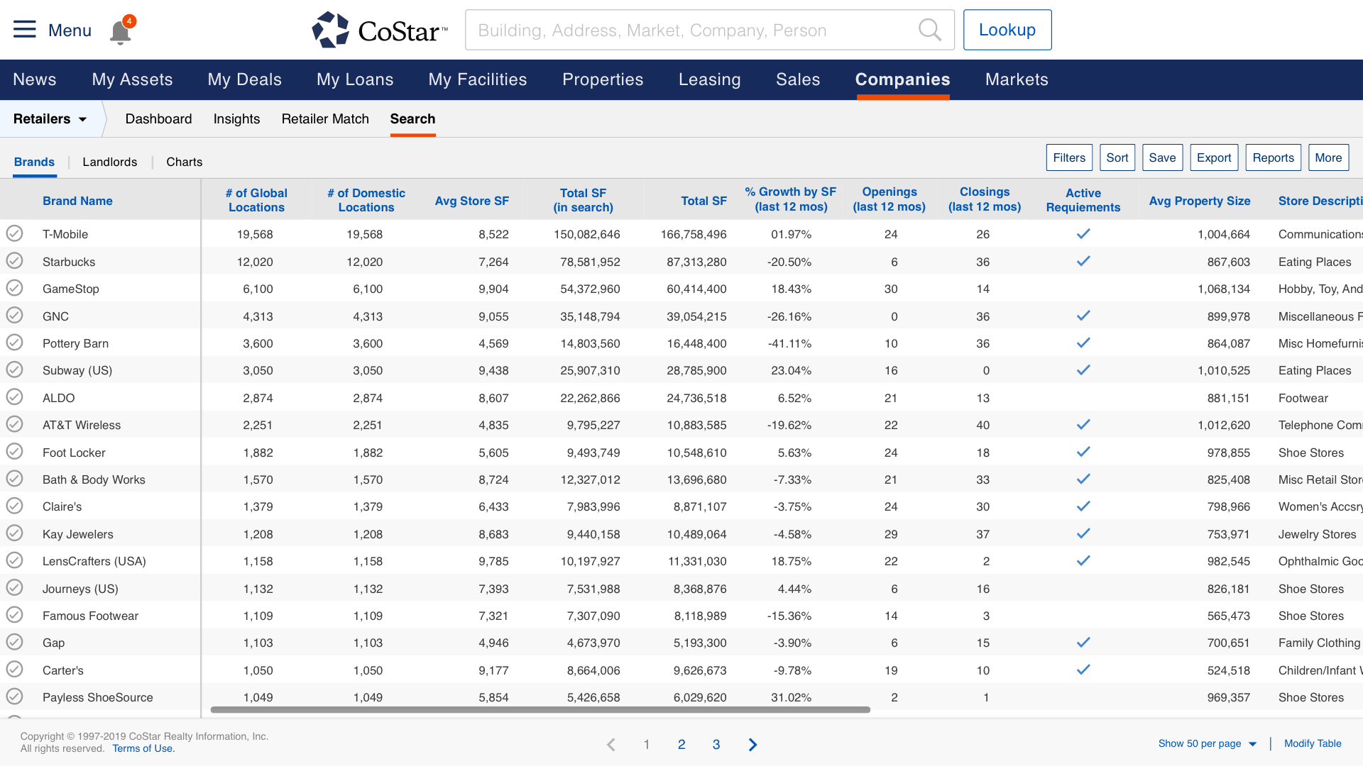Select the Payless ShoeSource row checkbox
1363x766 pixels.
point(14,696)
